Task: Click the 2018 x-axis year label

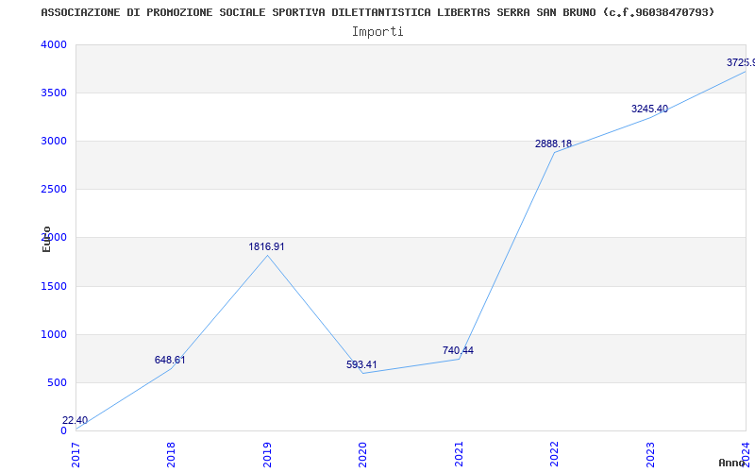Action: (x=171, y=455)
